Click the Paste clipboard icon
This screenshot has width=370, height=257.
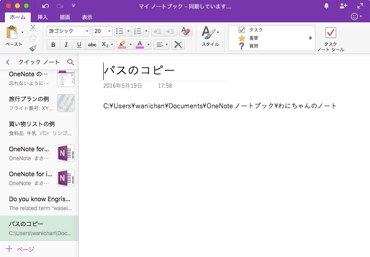[x=12, y=33]
